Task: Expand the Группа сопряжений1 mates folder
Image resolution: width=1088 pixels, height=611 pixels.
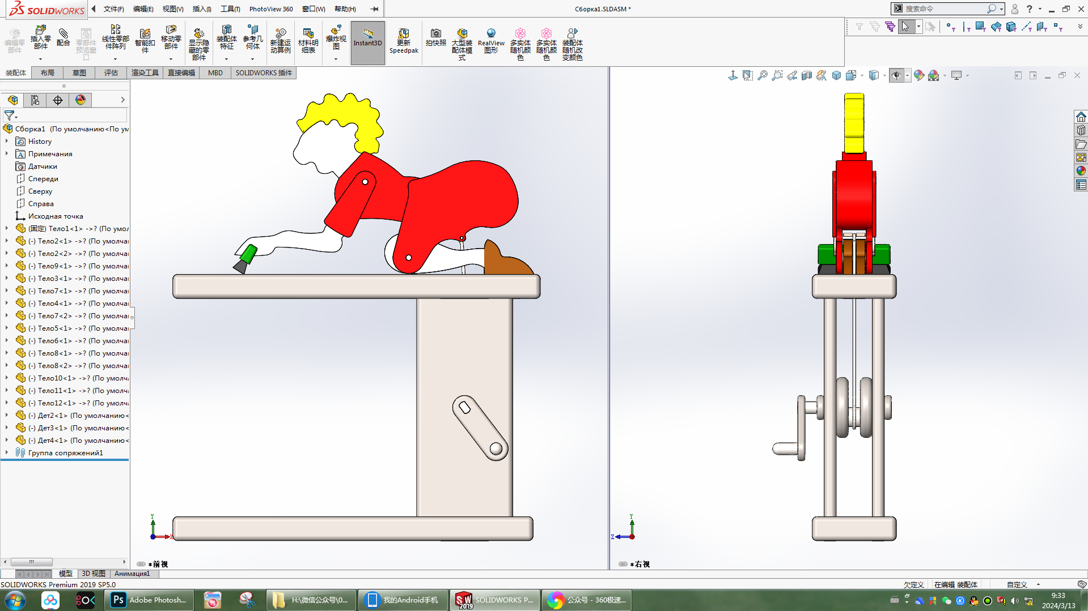Action: pyautogui.click(x=7, y=452)
